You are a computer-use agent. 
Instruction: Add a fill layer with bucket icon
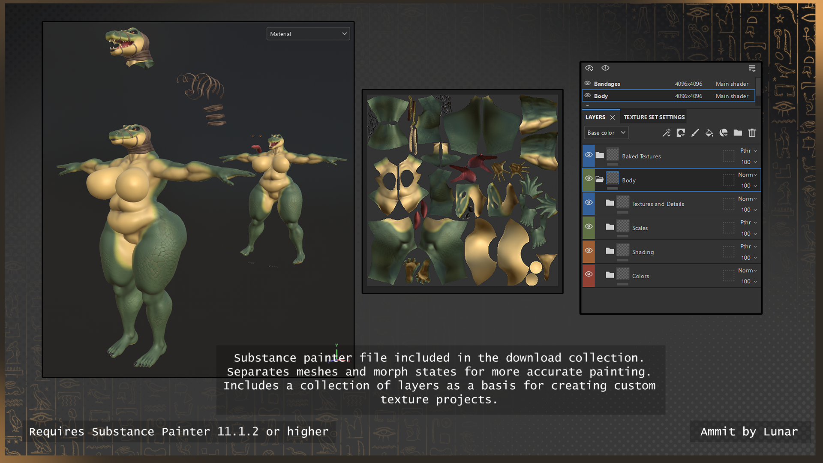click(709, 133)
